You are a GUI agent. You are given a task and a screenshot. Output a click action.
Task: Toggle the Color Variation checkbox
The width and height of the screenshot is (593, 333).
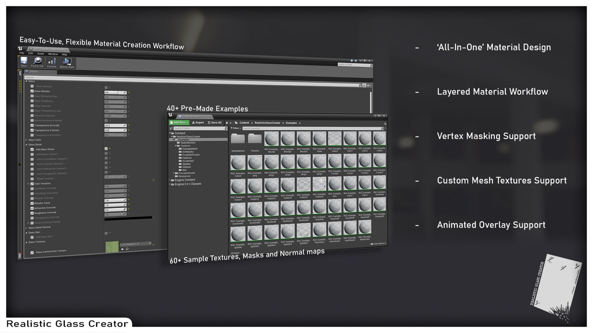(x=32, y=184)
